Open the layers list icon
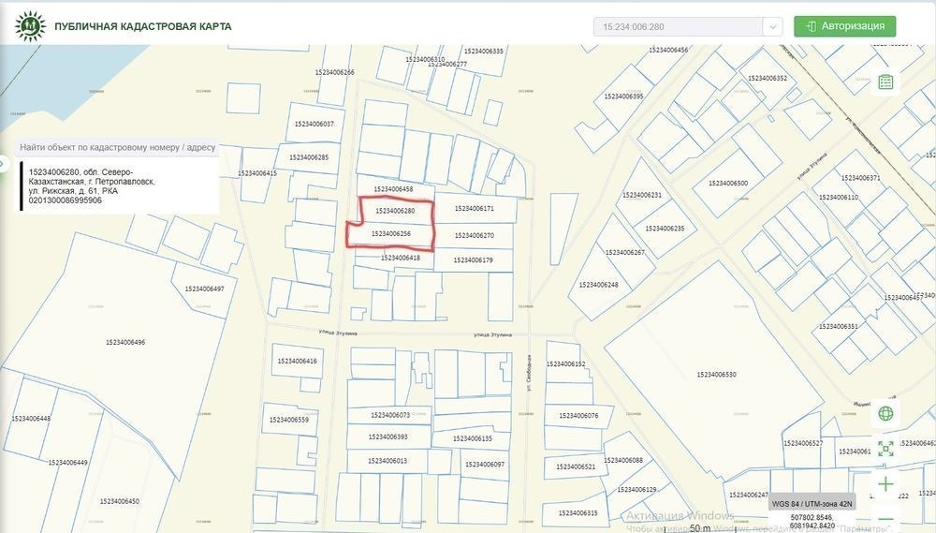Image resolution: width=936 pixels, height=533 pixels. tap(885, 81)
